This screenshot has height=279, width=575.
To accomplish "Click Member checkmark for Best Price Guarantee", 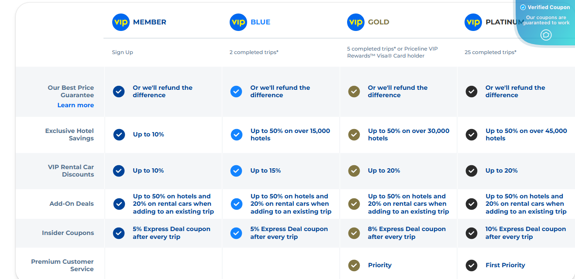I will coord(119,92).
